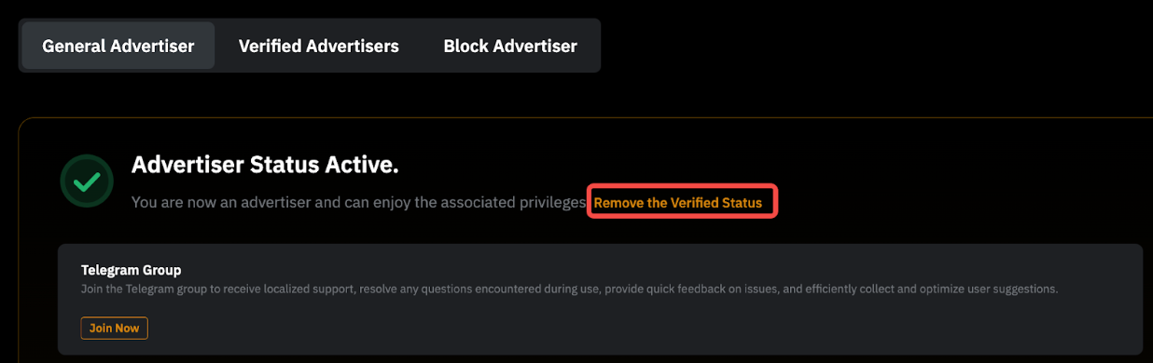Open the Block Advertiser tab
This screenshot has height=363, width=1153.
[510, 46]
